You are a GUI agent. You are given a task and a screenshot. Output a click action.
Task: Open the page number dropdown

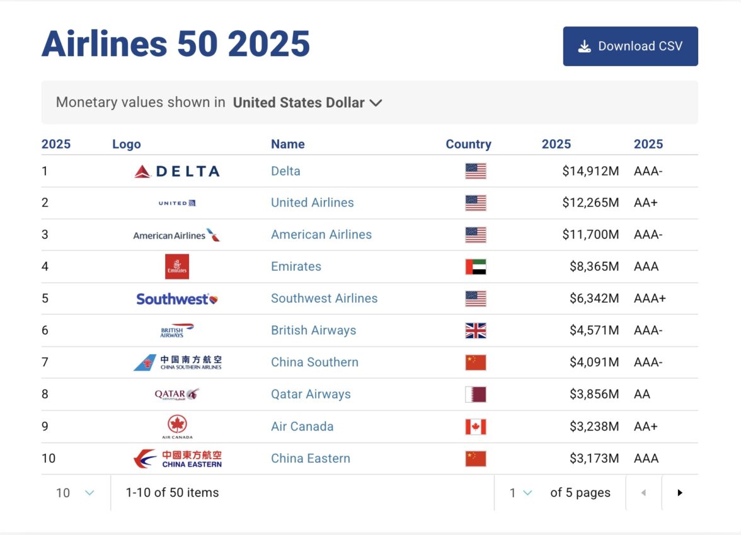(x=521, y=493)
